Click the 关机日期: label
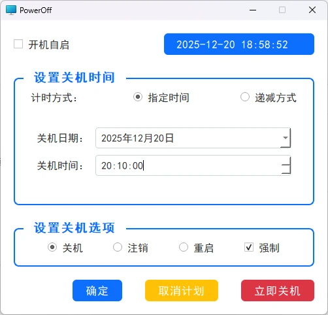The height and width of the screenshot is (315, 328). (x=60, y=138)
